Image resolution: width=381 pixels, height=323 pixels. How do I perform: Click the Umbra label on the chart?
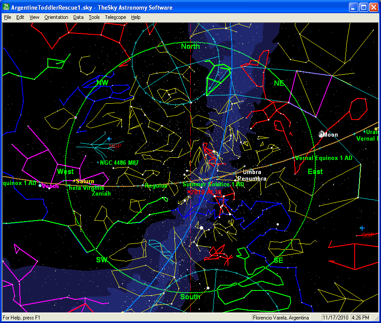[252, 172]
